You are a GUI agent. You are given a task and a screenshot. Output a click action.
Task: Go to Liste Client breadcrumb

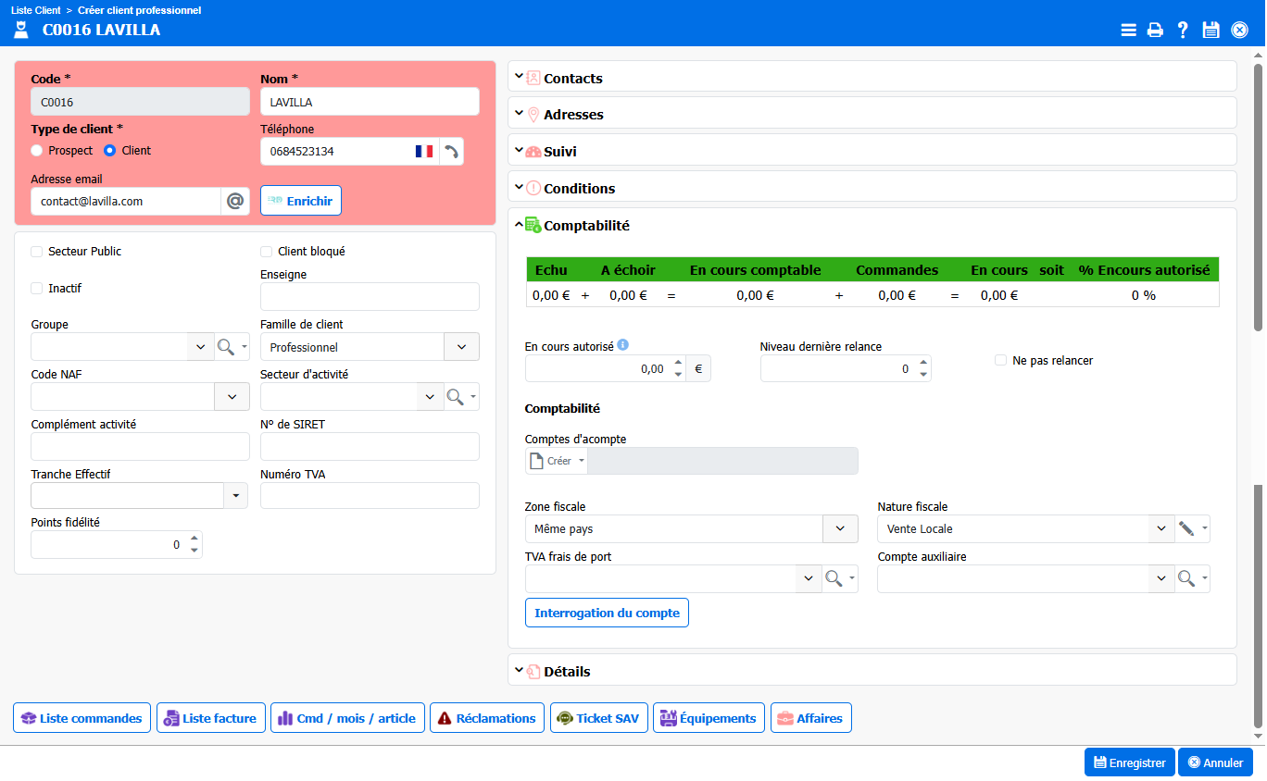tap(36, 10)
